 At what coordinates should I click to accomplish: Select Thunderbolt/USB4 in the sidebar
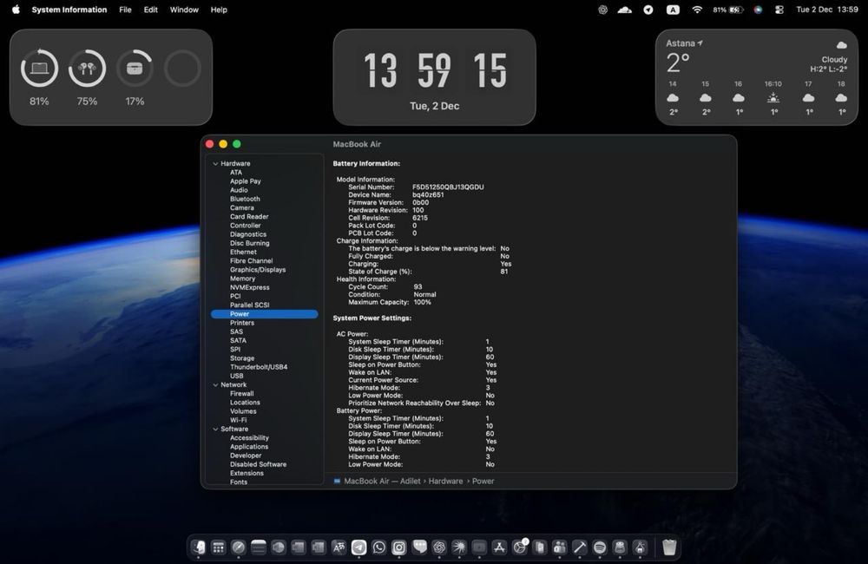(259, 367)
